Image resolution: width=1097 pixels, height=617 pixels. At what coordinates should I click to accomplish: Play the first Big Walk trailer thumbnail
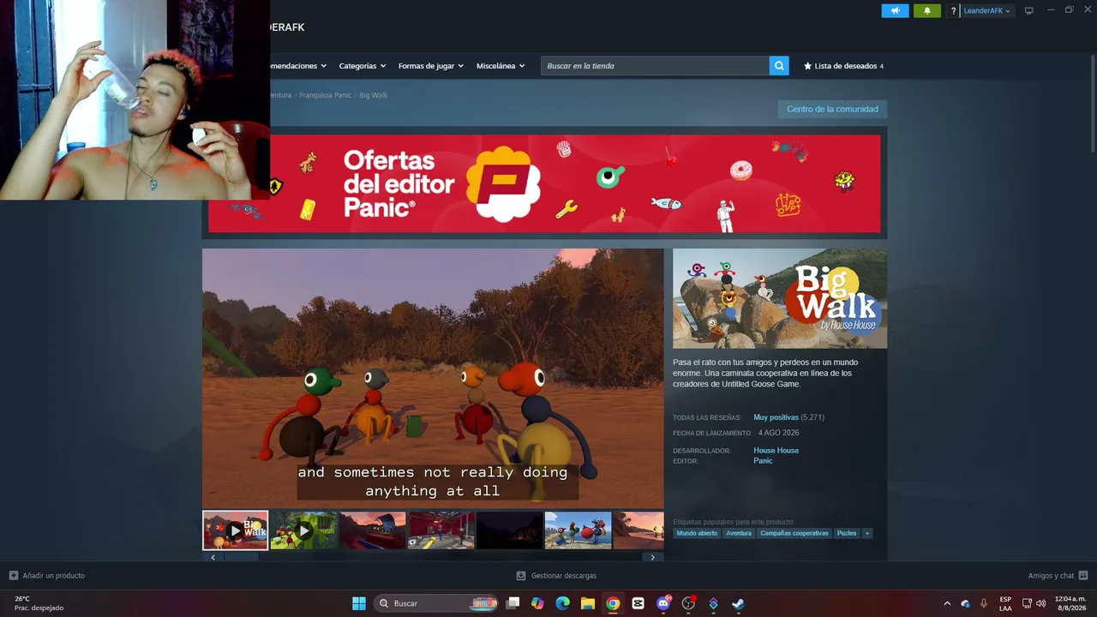coord(236,530)
